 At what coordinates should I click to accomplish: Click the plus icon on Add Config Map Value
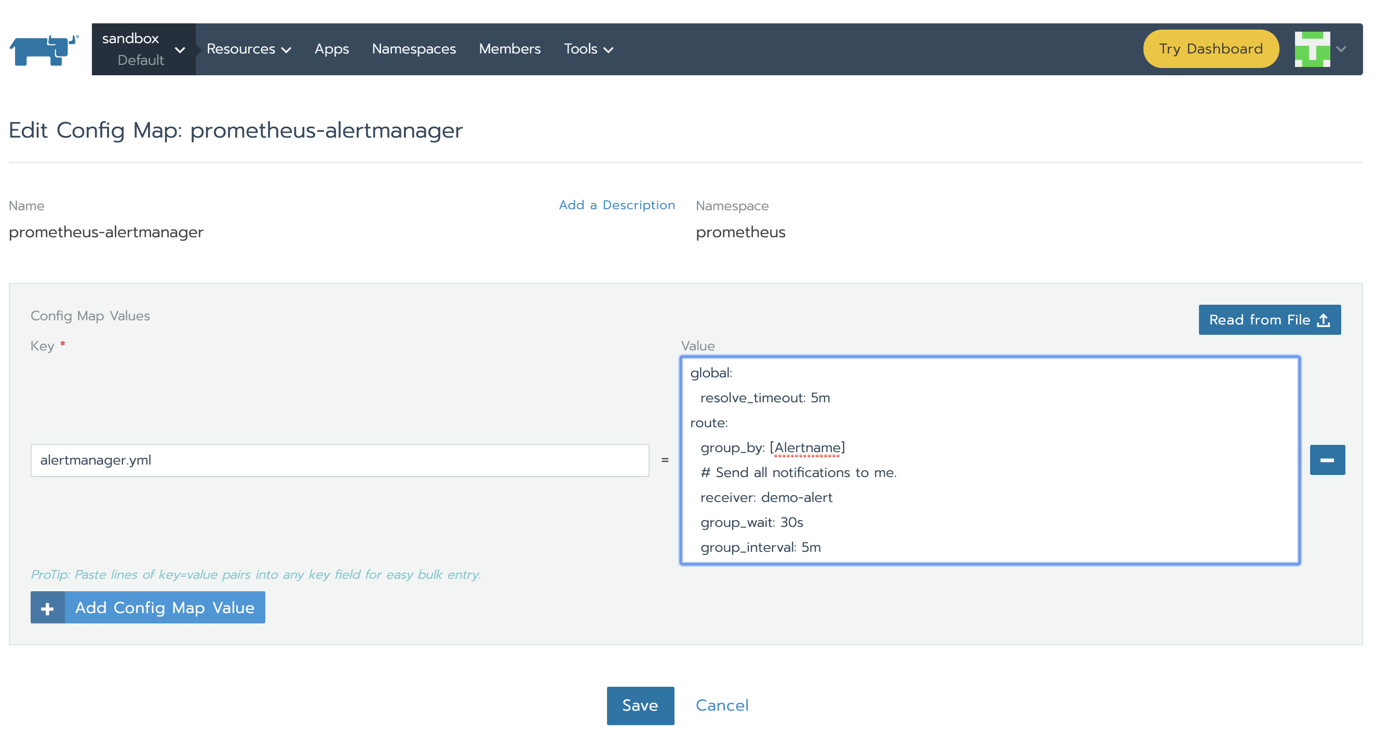click(x=47, y=608)
